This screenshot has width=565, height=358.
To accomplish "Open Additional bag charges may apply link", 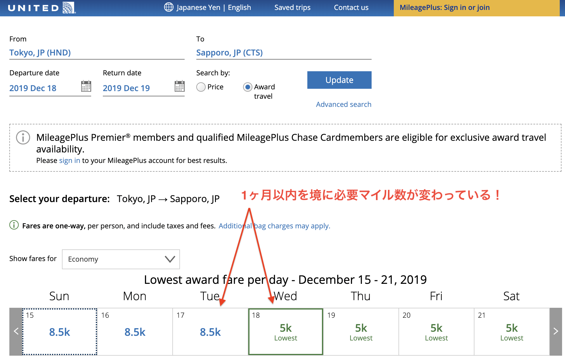I will coord(274,226).
